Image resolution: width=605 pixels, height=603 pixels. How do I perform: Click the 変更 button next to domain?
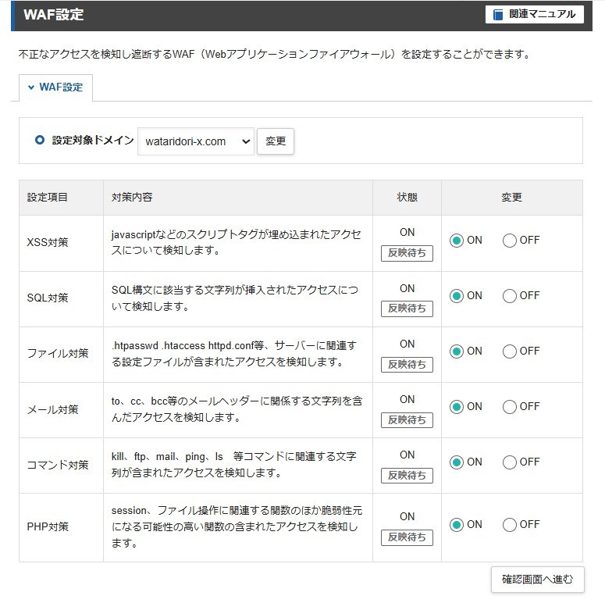click(x=276, y=141)
